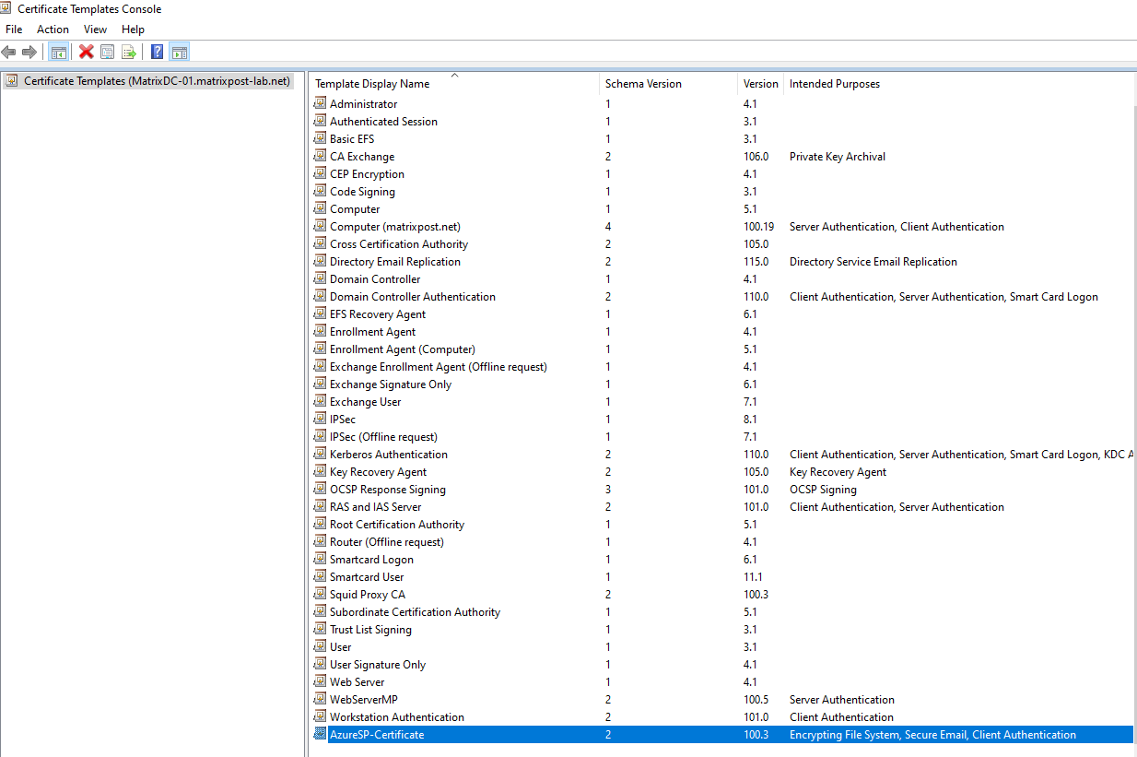This screenshot has height=757, width=1137.
Task: Click the icon beside Administrator template
Action: pos(321,104)
